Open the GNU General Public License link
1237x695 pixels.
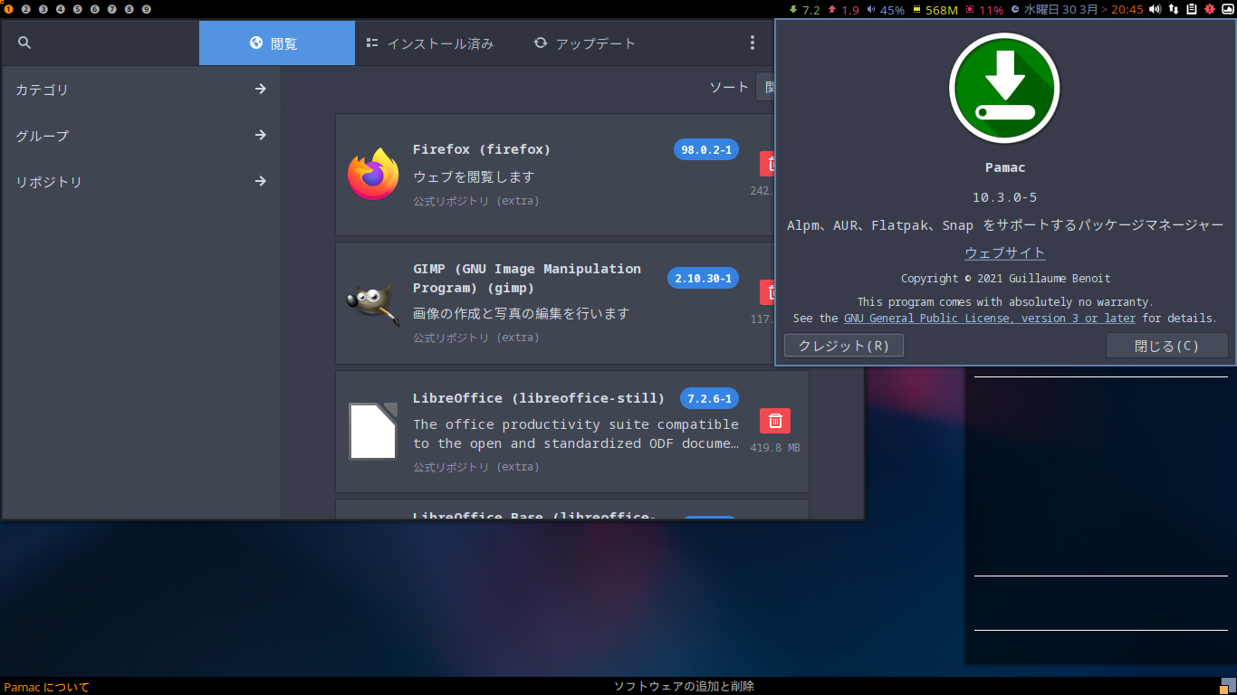coord(990,319)
